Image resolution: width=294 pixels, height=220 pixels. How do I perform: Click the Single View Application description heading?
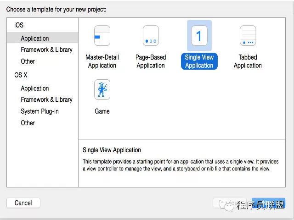[x=112, y=150]
